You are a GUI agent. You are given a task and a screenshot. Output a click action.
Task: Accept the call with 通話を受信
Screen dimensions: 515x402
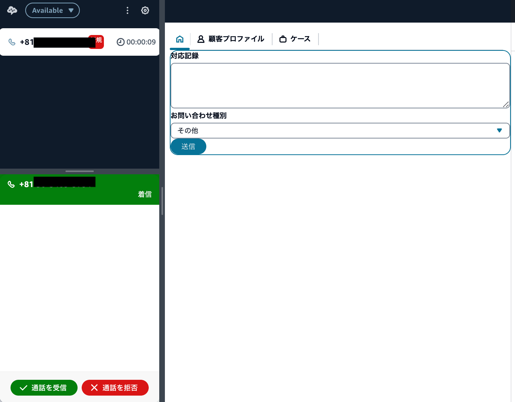point(44,388)
